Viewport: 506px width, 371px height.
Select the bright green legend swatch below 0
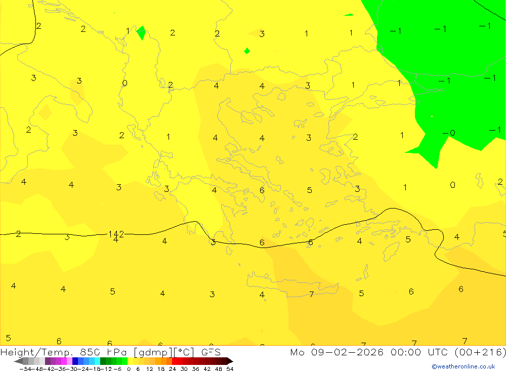pyautogui.click(x=124, y=361)
